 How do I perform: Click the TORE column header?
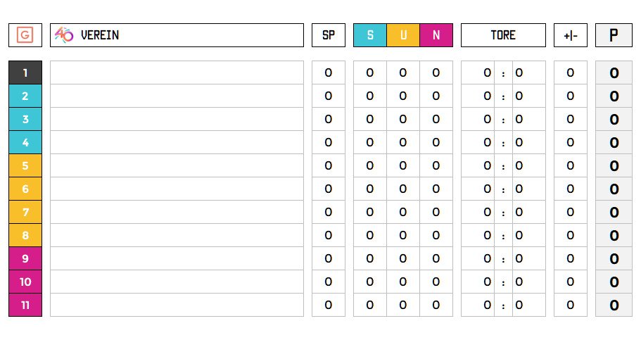[x=503, y=35]
